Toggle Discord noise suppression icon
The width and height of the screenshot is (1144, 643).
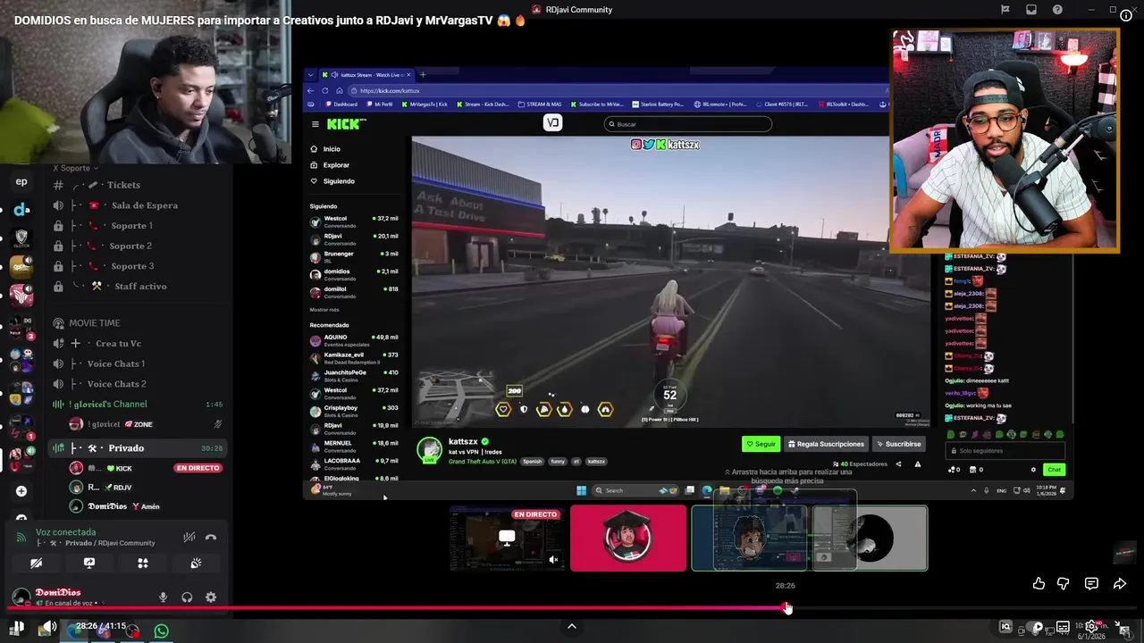pos(189,537)
